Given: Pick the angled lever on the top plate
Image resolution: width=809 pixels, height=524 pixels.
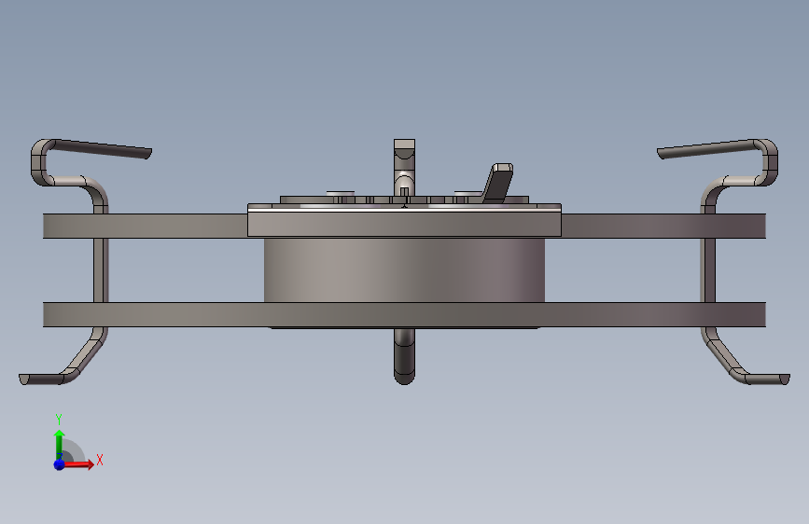Looking at the screenshot, I should click(498, 183).
